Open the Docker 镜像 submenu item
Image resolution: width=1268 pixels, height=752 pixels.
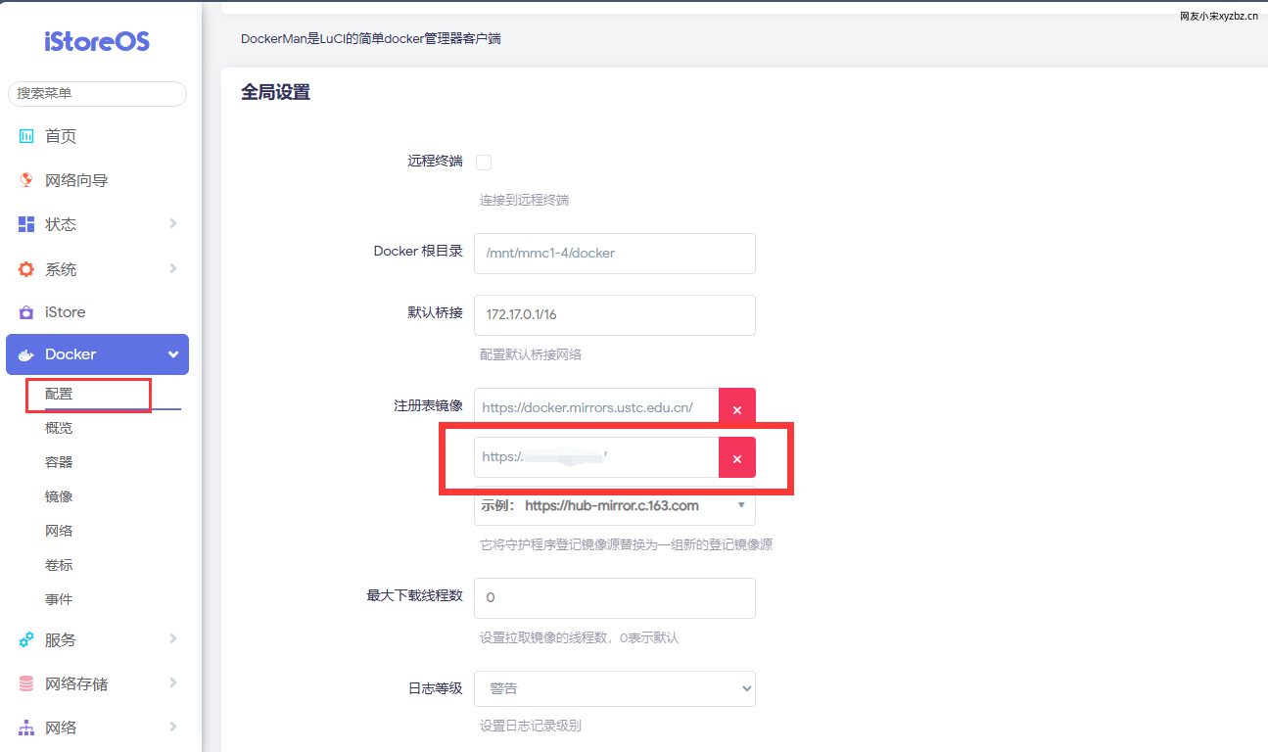59,496
